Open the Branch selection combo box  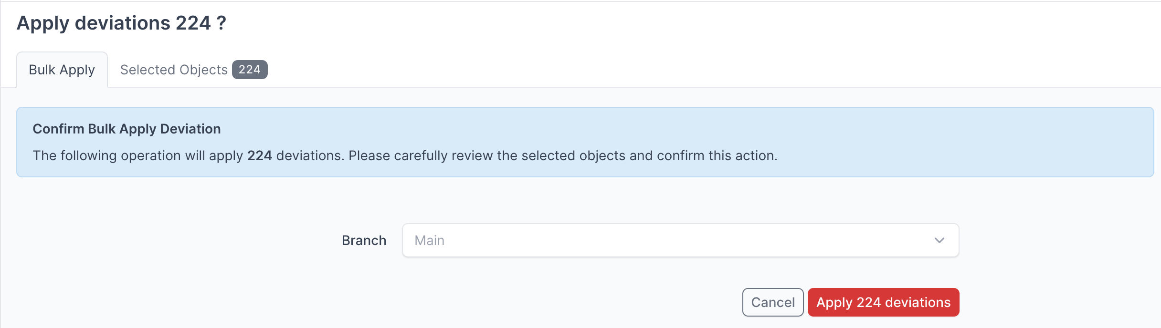click(x=680, y=240)
